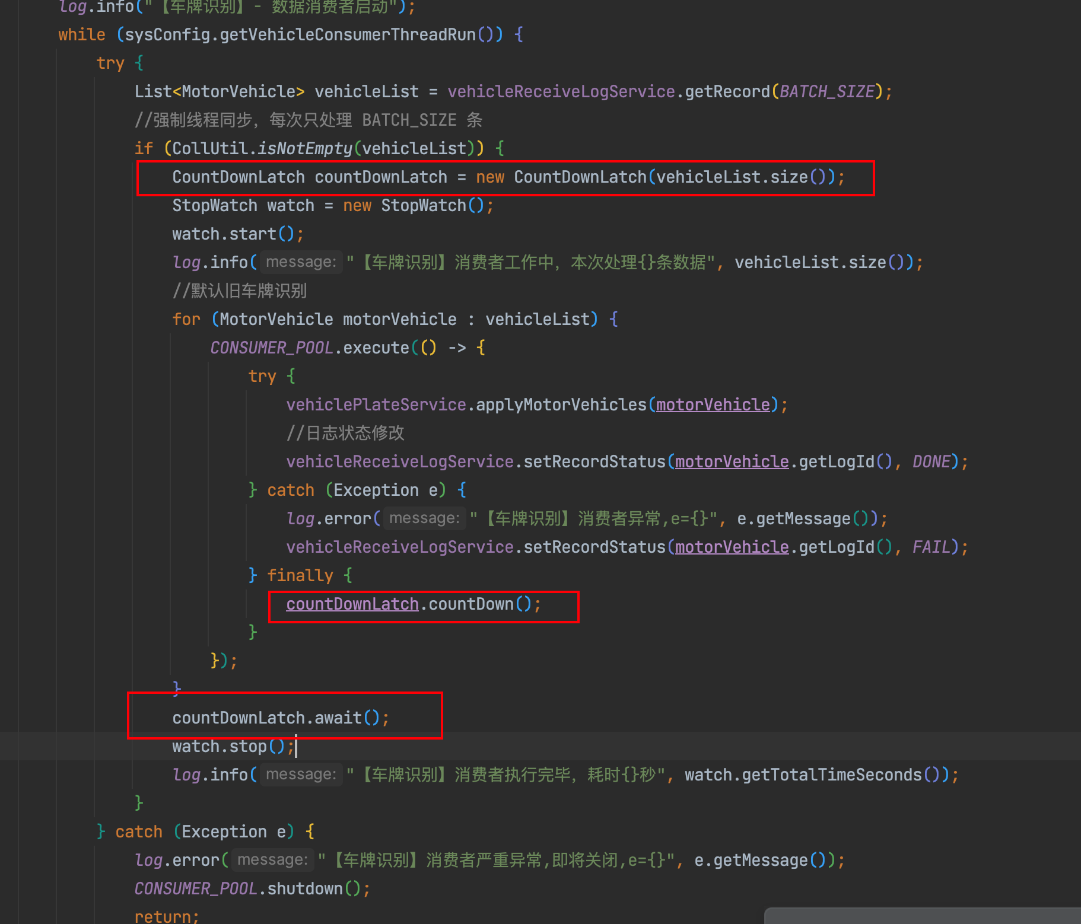Click the FAIL status constant
Image resolution: width=1081 pixels, height=924 pixels.
tap(931, 547)
